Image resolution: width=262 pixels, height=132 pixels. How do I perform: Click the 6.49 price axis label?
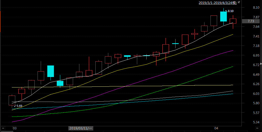click(x=256, y=75)
